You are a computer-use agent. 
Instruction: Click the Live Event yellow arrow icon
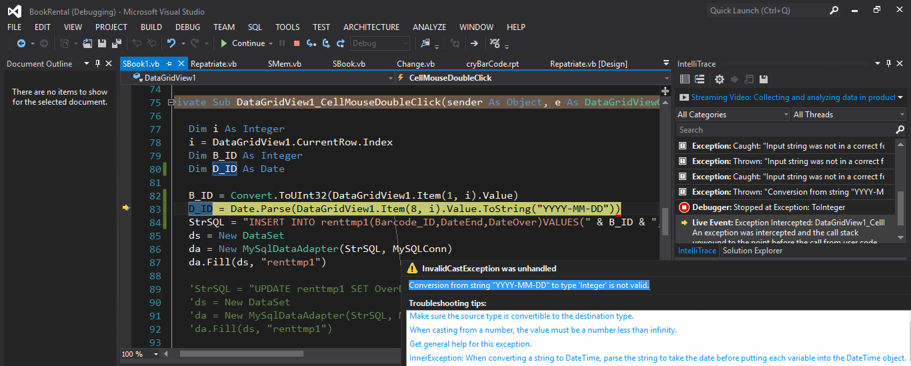click(684, 222)
